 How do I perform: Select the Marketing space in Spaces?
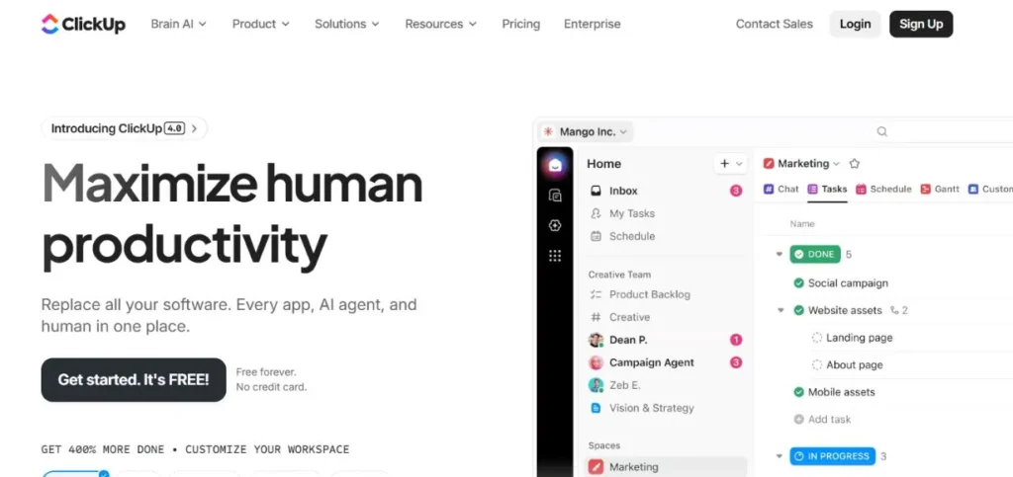[666, 467]
